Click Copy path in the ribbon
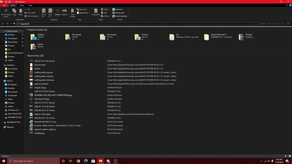This screenshot has width=292, height=164. click(30, 13)
